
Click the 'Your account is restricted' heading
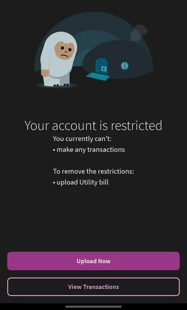pos(93,125)
